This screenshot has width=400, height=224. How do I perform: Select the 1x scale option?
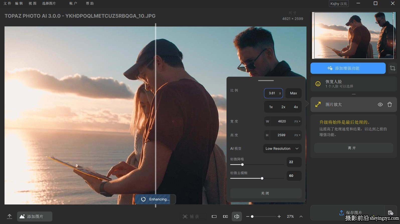click(271, 107)
